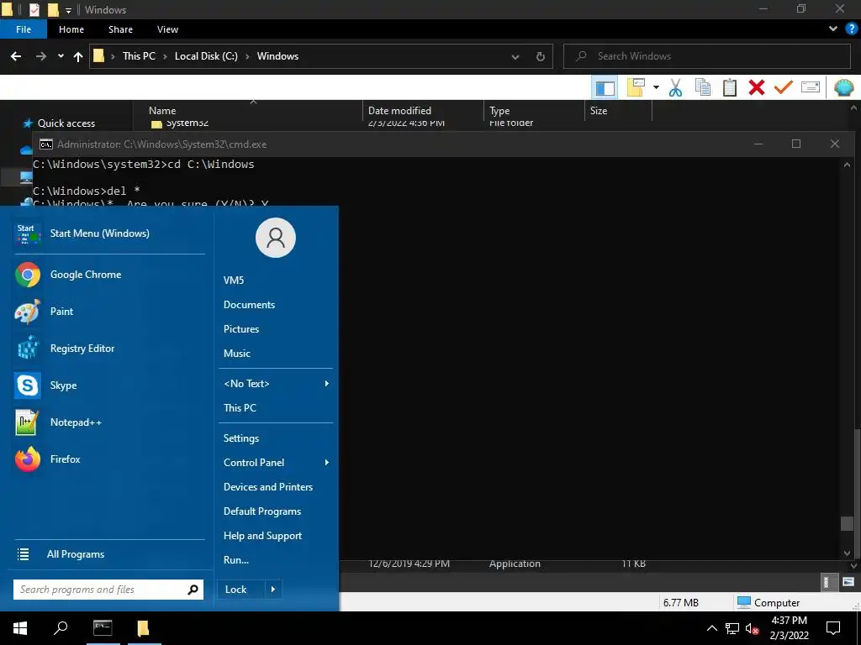The image size is (861, 645).
Task: Click the Explorer Forward arrow
Action: pos(41,56)
